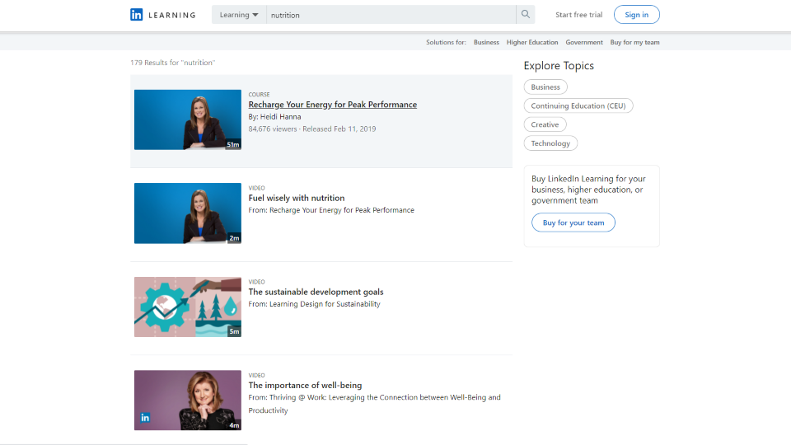Screen dimensions: 791x445
Task: Click the magnifier search icon
Action: click(525, 15)
